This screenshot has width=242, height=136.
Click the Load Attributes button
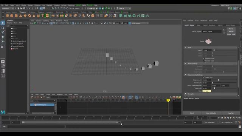pos(211,113)
